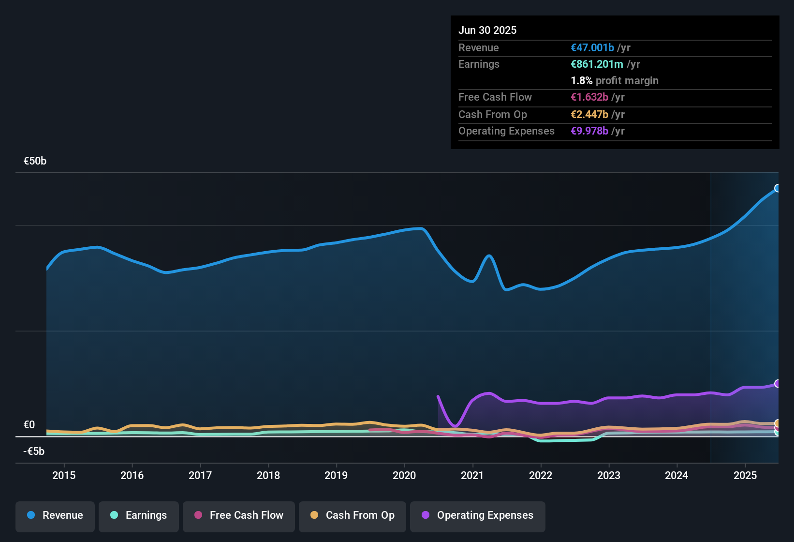Click the €861.201m Earnings value
Image resolution: width=794 pixels, height=542 pixels.
tap(596, 64)
